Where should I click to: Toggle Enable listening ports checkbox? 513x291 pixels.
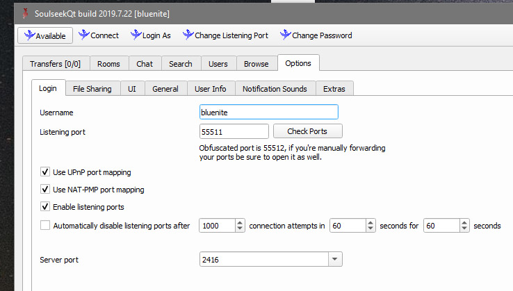(45, 207)
